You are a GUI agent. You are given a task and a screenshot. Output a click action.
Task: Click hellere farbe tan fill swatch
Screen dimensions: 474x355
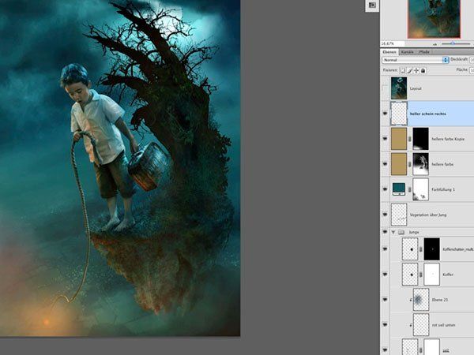point(399,164)
